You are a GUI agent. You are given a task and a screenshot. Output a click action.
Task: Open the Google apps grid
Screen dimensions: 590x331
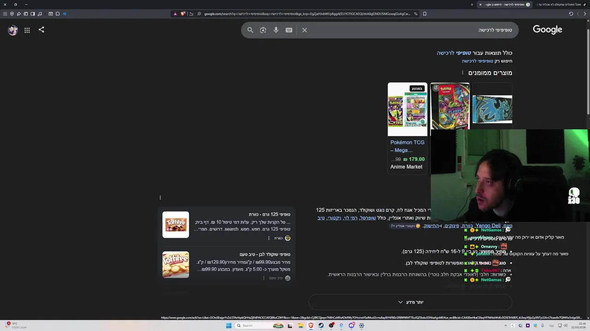coord(27,30)
